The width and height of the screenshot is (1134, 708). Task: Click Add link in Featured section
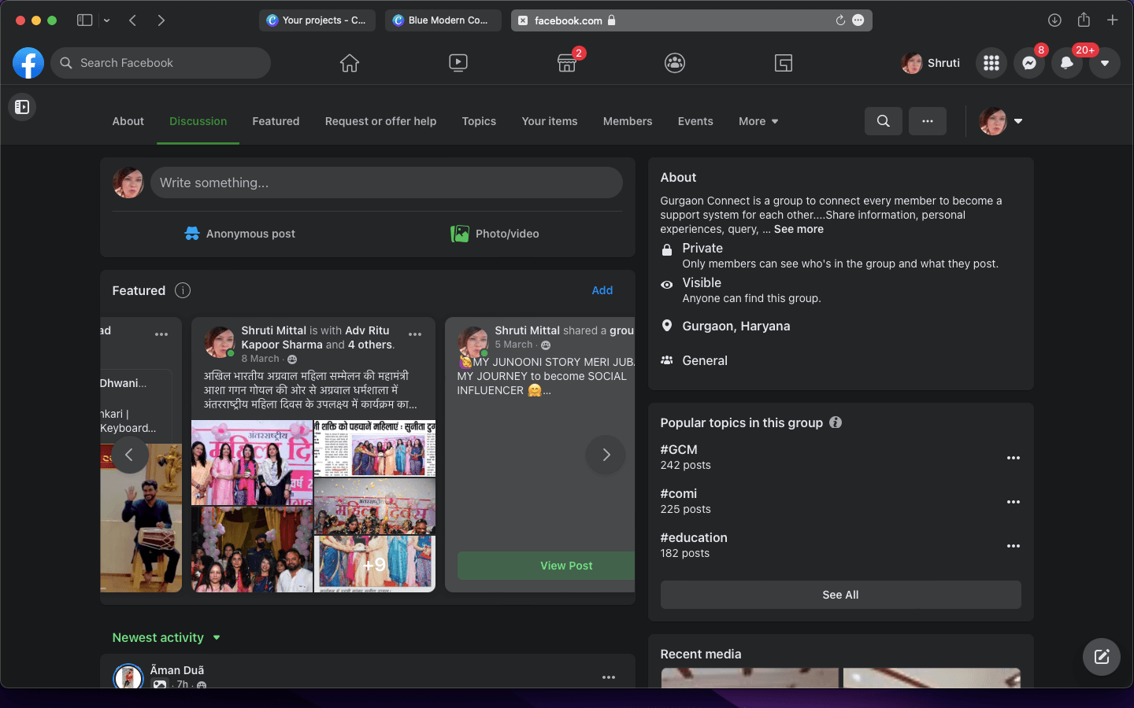tap(602, 290)
